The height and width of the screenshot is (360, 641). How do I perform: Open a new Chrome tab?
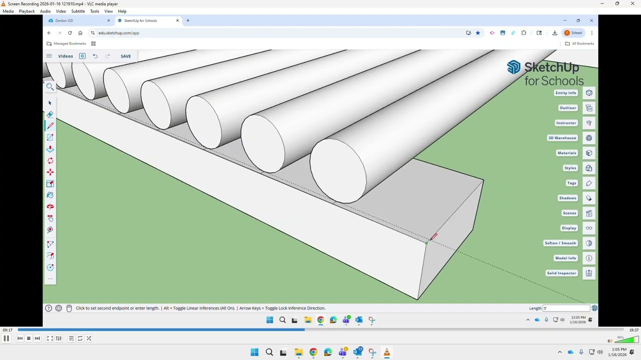point(188,20)
